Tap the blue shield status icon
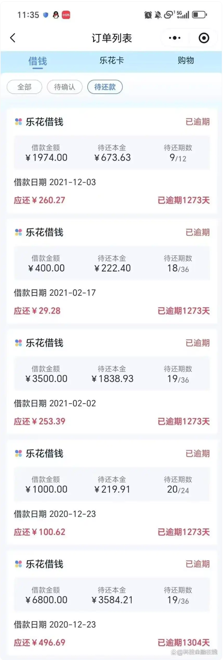The image size is (224, 660). tap(46, 15)
